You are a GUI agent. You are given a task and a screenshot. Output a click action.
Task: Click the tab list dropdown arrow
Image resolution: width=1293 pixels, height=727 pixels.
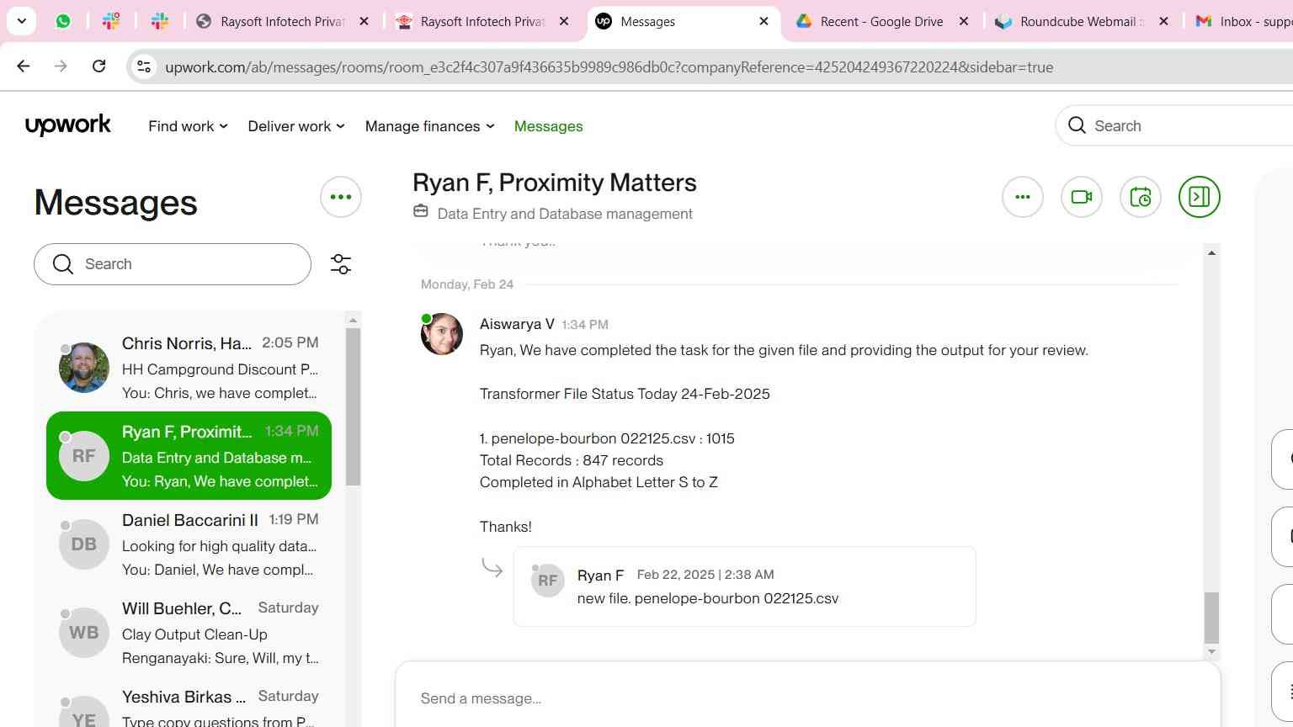coord(21,21)
